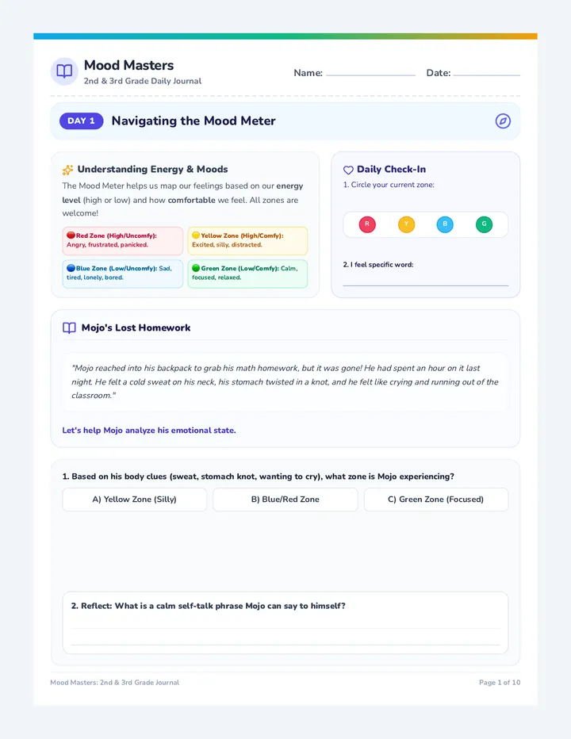Viewport: 571px width, 739px height.
Task: Select the blue B zone circle
Action: (x=445, y=224)
